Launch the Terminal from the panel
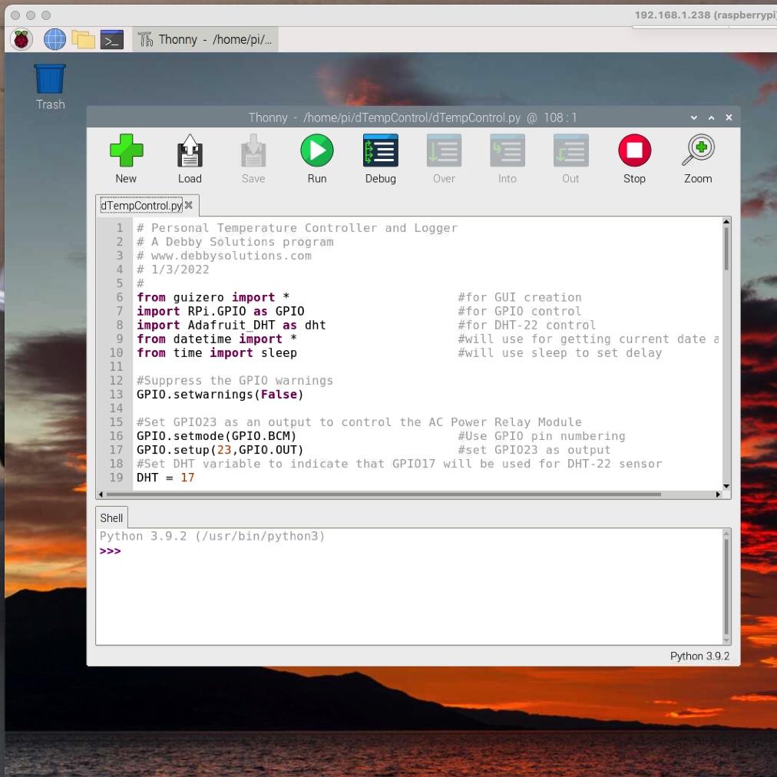The width and height of the screenshot is (777, 777). point(112,39)
